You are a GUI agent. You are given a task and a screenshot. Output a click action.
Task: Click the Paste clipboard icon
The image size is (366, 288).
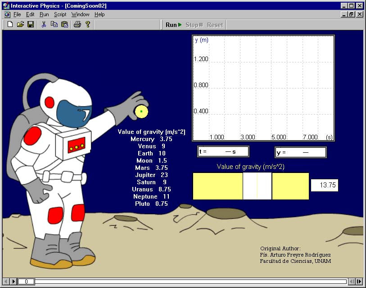coord(64,25)
